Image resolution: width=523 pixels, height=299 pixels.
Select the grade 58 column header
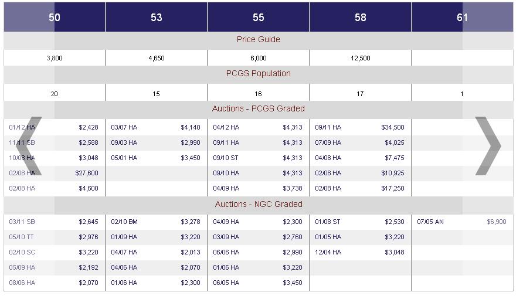[x=361, y=18]
